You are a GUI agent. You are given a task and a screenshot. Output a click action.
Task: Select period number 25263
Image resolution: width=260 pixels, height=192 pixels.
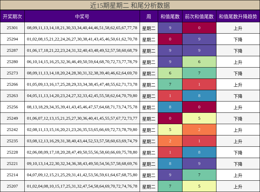coord(12,96)
